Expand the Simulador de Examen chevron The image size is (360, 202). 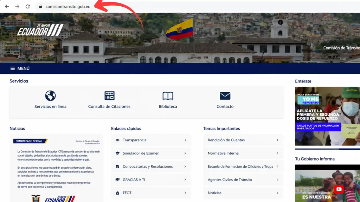click(185, 153)
